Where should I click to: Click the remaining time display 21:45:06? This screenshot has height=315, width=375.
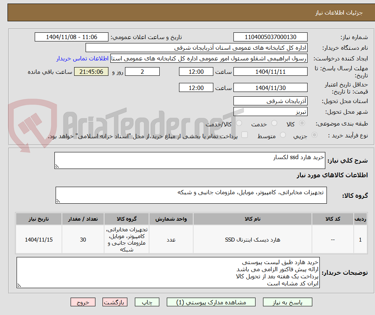[91, 71]
